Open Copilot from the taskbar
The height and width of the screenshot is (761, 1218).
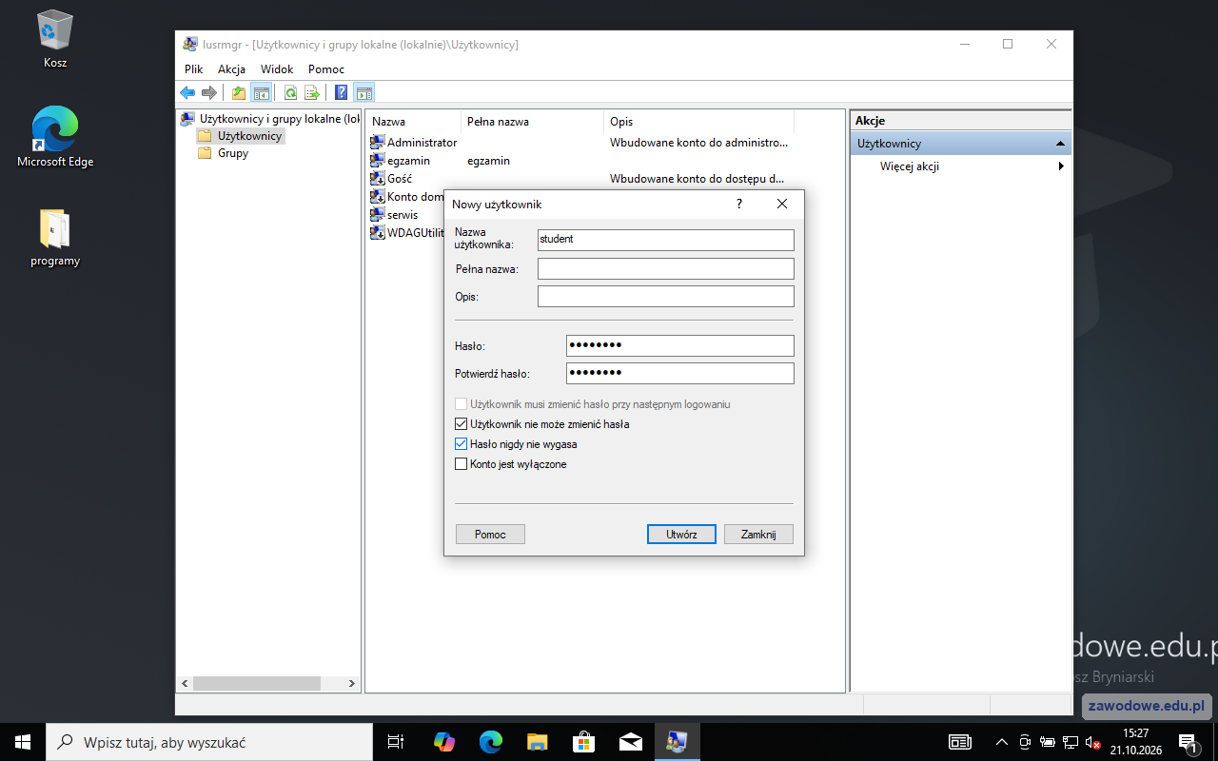443,742
